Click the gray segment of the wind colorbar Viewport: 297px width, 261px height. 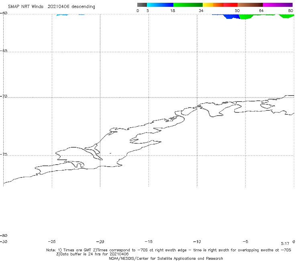142,5
